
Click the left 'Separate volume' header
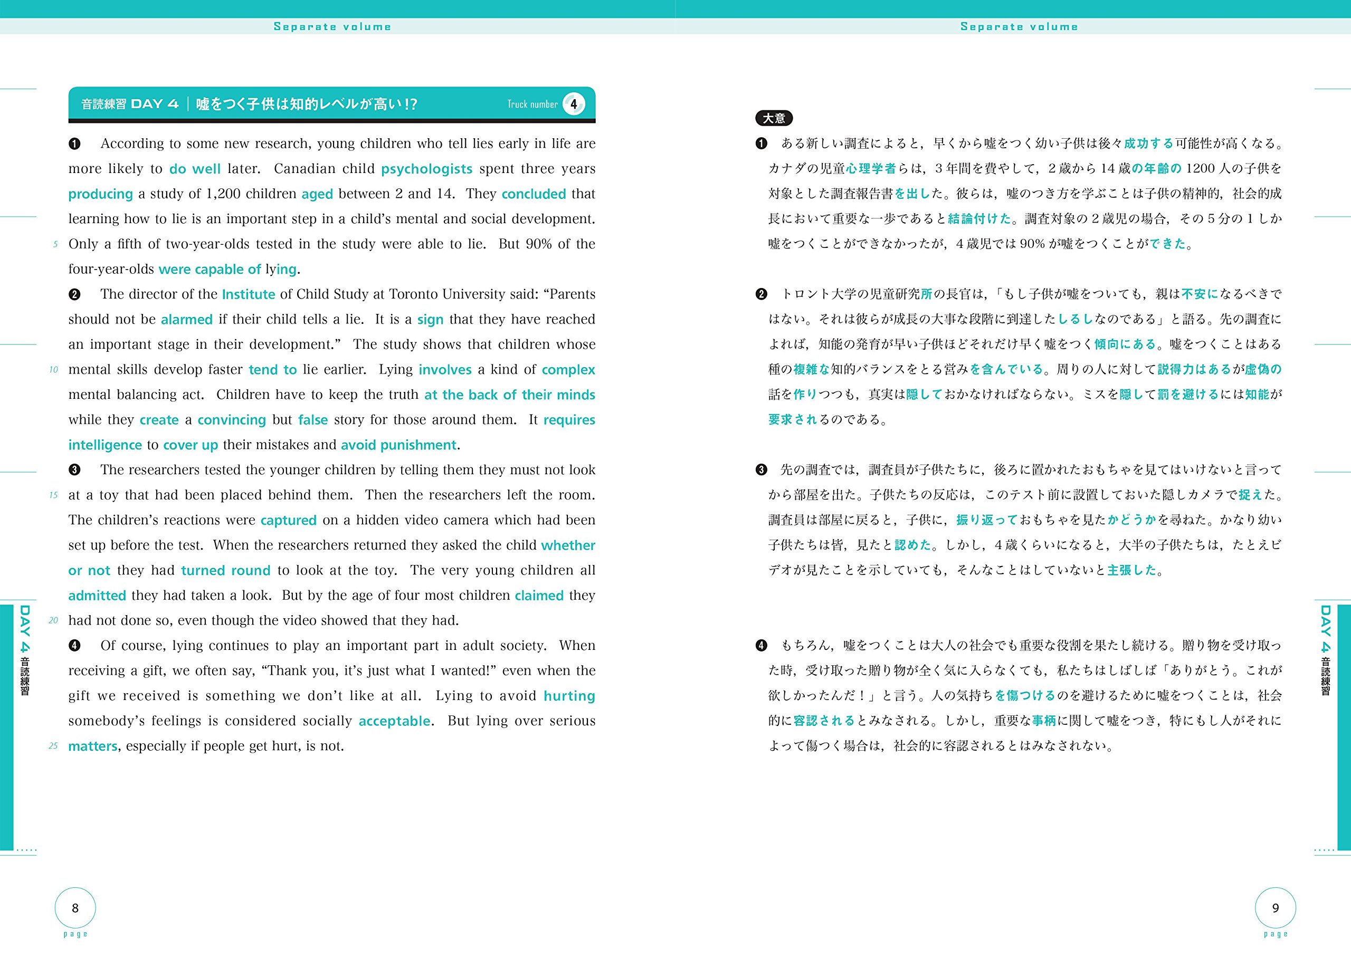[332, 26]
